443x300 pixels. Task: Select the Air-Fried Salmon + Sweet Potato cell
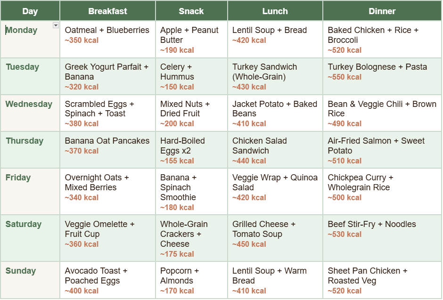[x=382, y=150]
